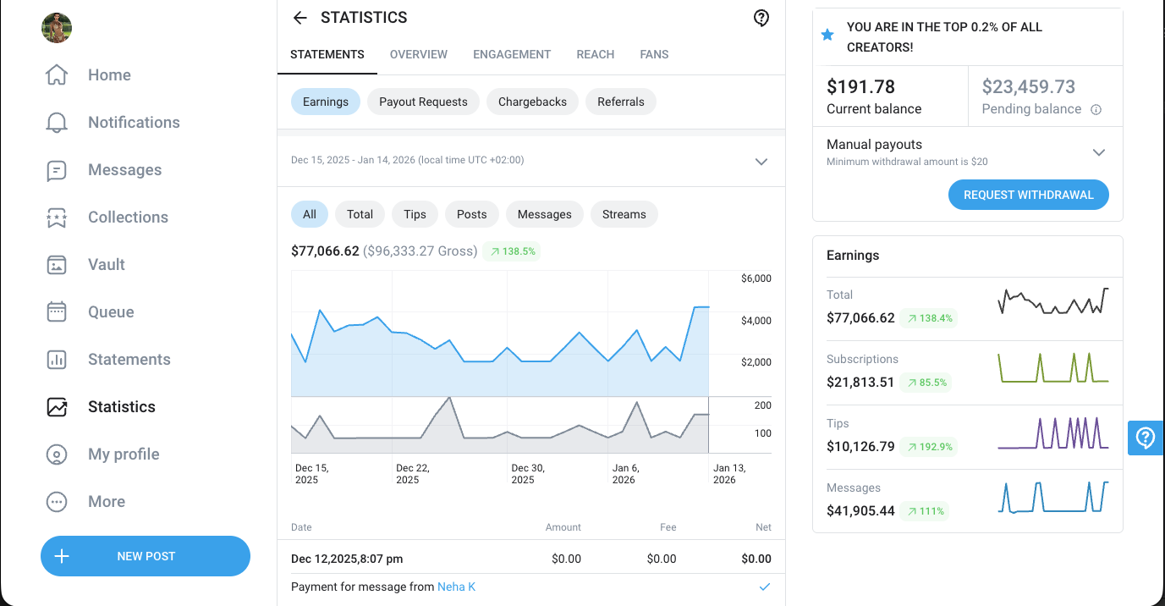Viewport: 1165px width, 606px height.
Task: Click the green 138.5% growth badge
Action: tap(511, 251)
